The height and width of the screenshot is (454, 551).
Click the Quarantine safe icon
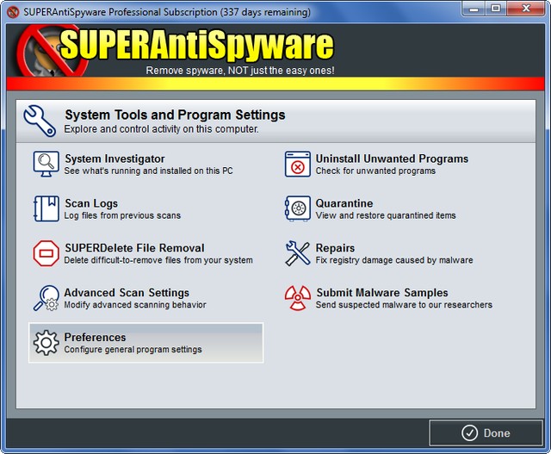pos(298,208)
